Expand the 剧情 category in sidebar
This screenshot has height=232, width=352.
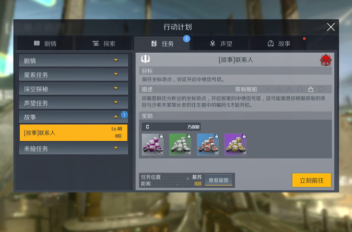click(74, 61)
